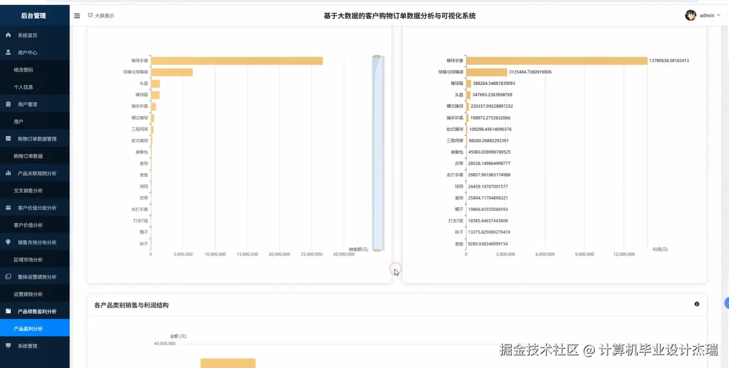Click the person icon beside 用户中心
The image size is (729, 368).
(8, 52)
